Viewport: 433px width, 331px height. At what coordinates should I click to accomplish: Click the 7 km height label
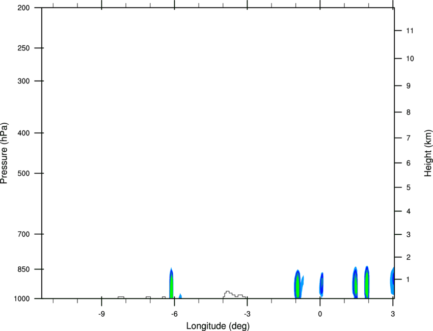click(x=408, y=138)
